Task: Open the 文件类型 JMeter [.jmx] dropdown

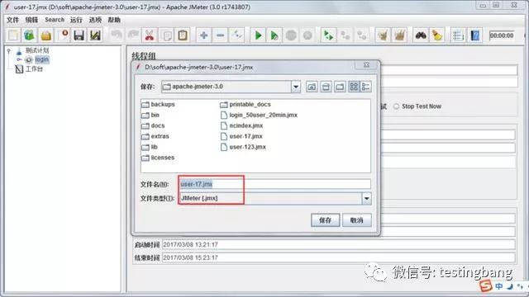Action: pos(366,198)
